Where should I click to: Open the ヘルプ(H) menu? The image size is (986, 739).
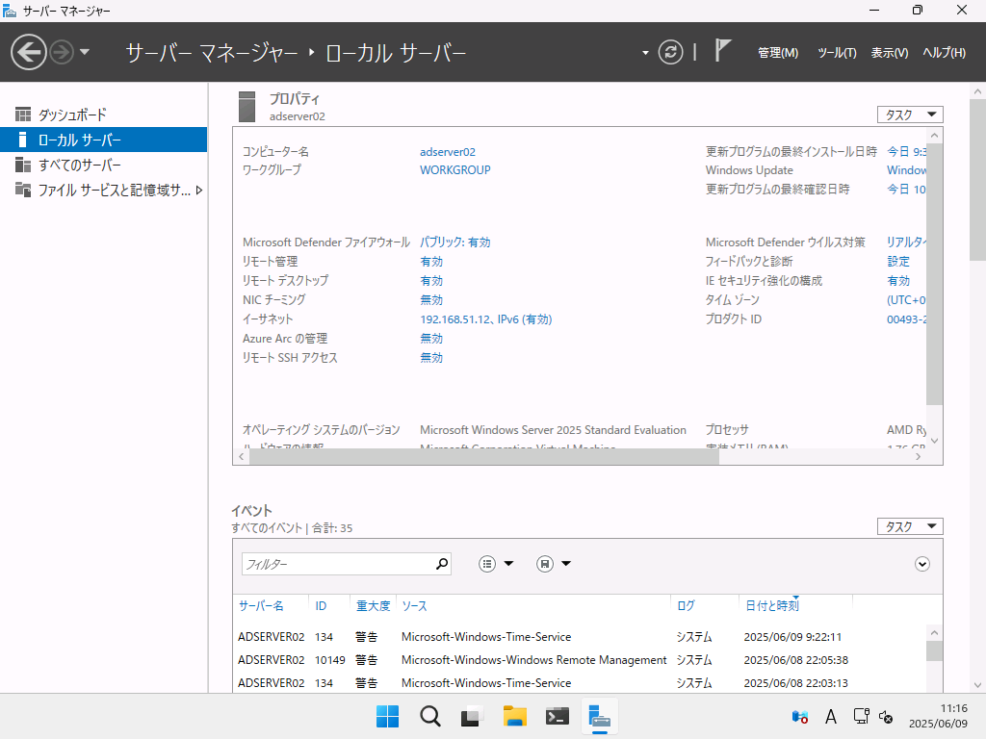(944, 53)
